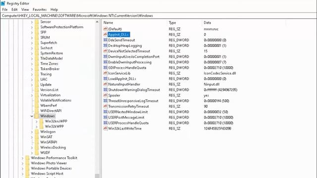
Task: Click the mnmsrvc data value
Action: (x=211, y=29)
